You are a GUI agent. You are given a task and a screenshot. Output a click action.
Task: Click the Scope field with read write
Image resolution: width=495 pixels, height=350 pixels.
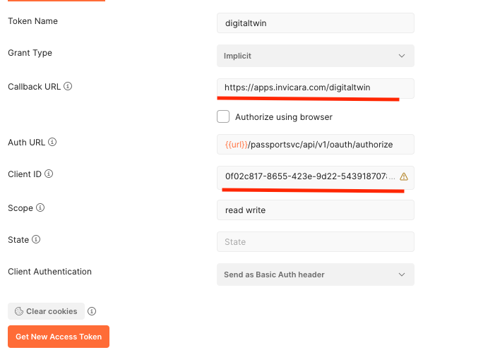point(315,210)
